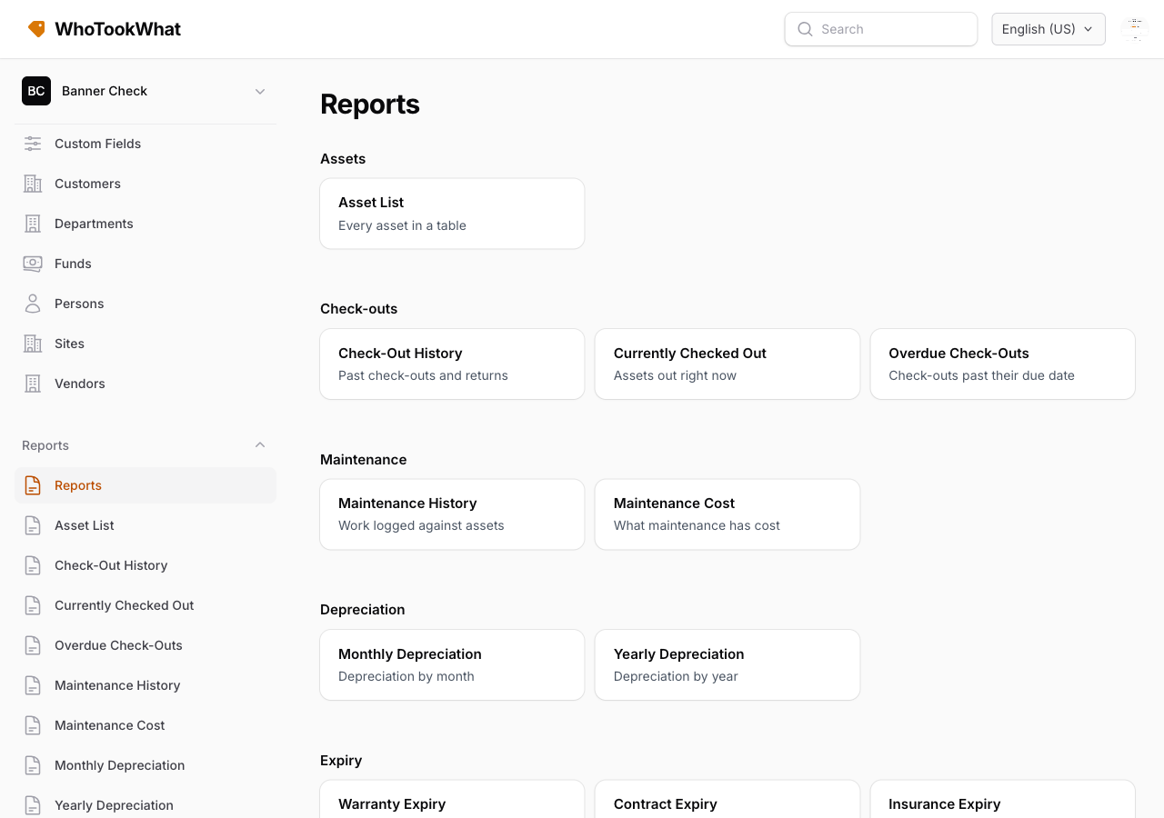
Task: Open the Monthly Depreciation report card
Action: (x=452, y=665)
